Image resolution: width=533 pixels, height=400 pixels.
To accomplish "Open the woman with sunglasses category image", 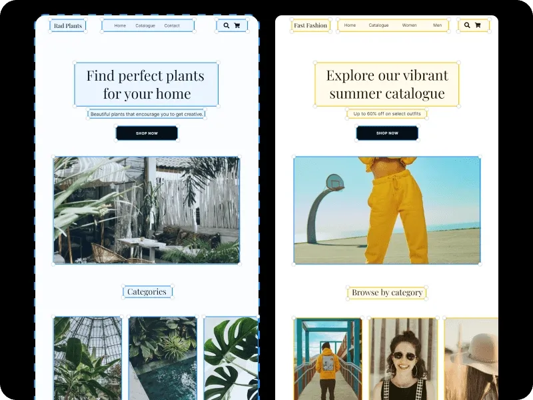I will tap(404, 359).
